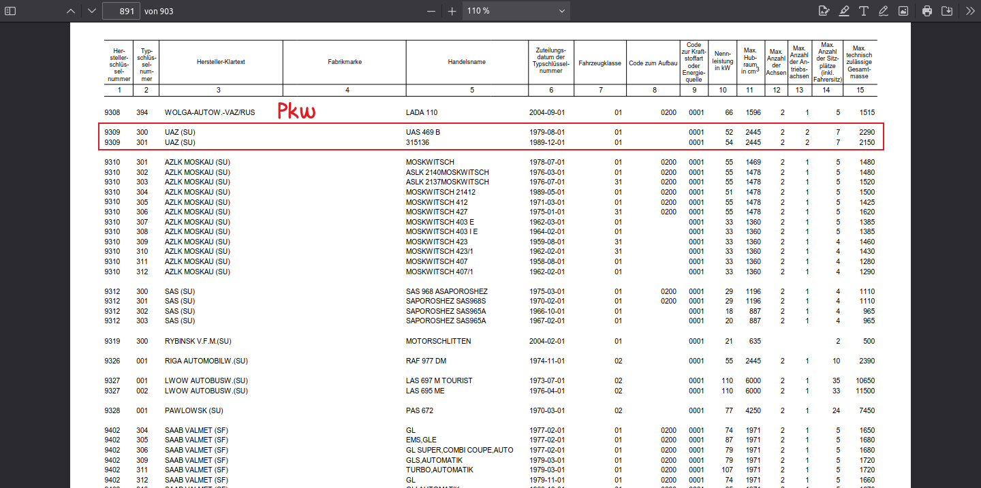Click the 'Code zum Aufbau' column header
This screenshot has width=981, height=488.
click(x=653, y=63)
